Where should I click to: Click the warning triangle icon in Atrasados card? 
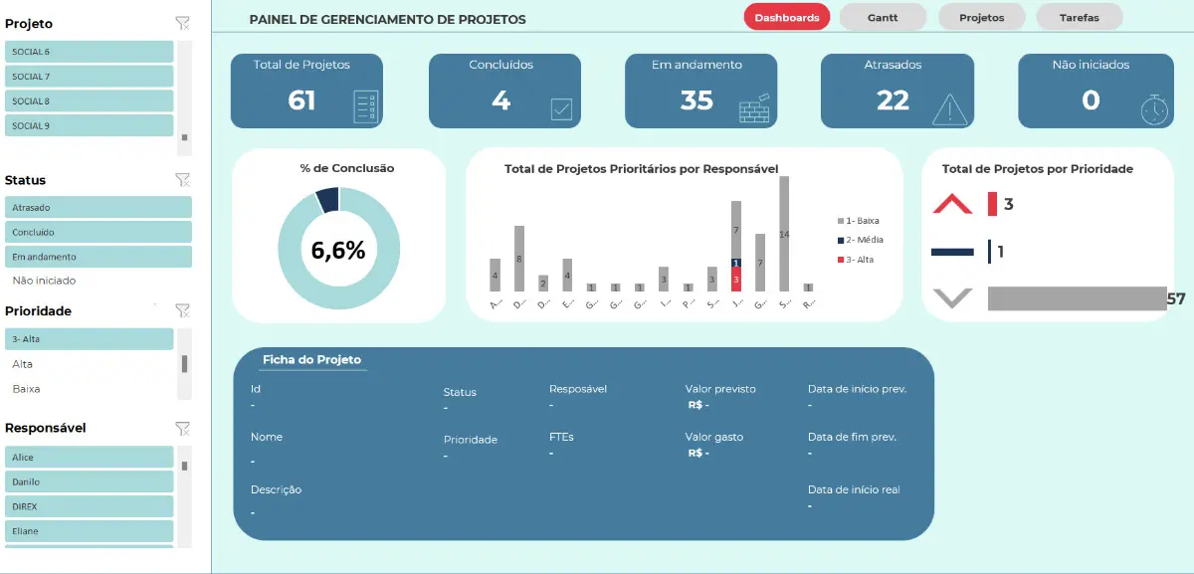[951, 108]
